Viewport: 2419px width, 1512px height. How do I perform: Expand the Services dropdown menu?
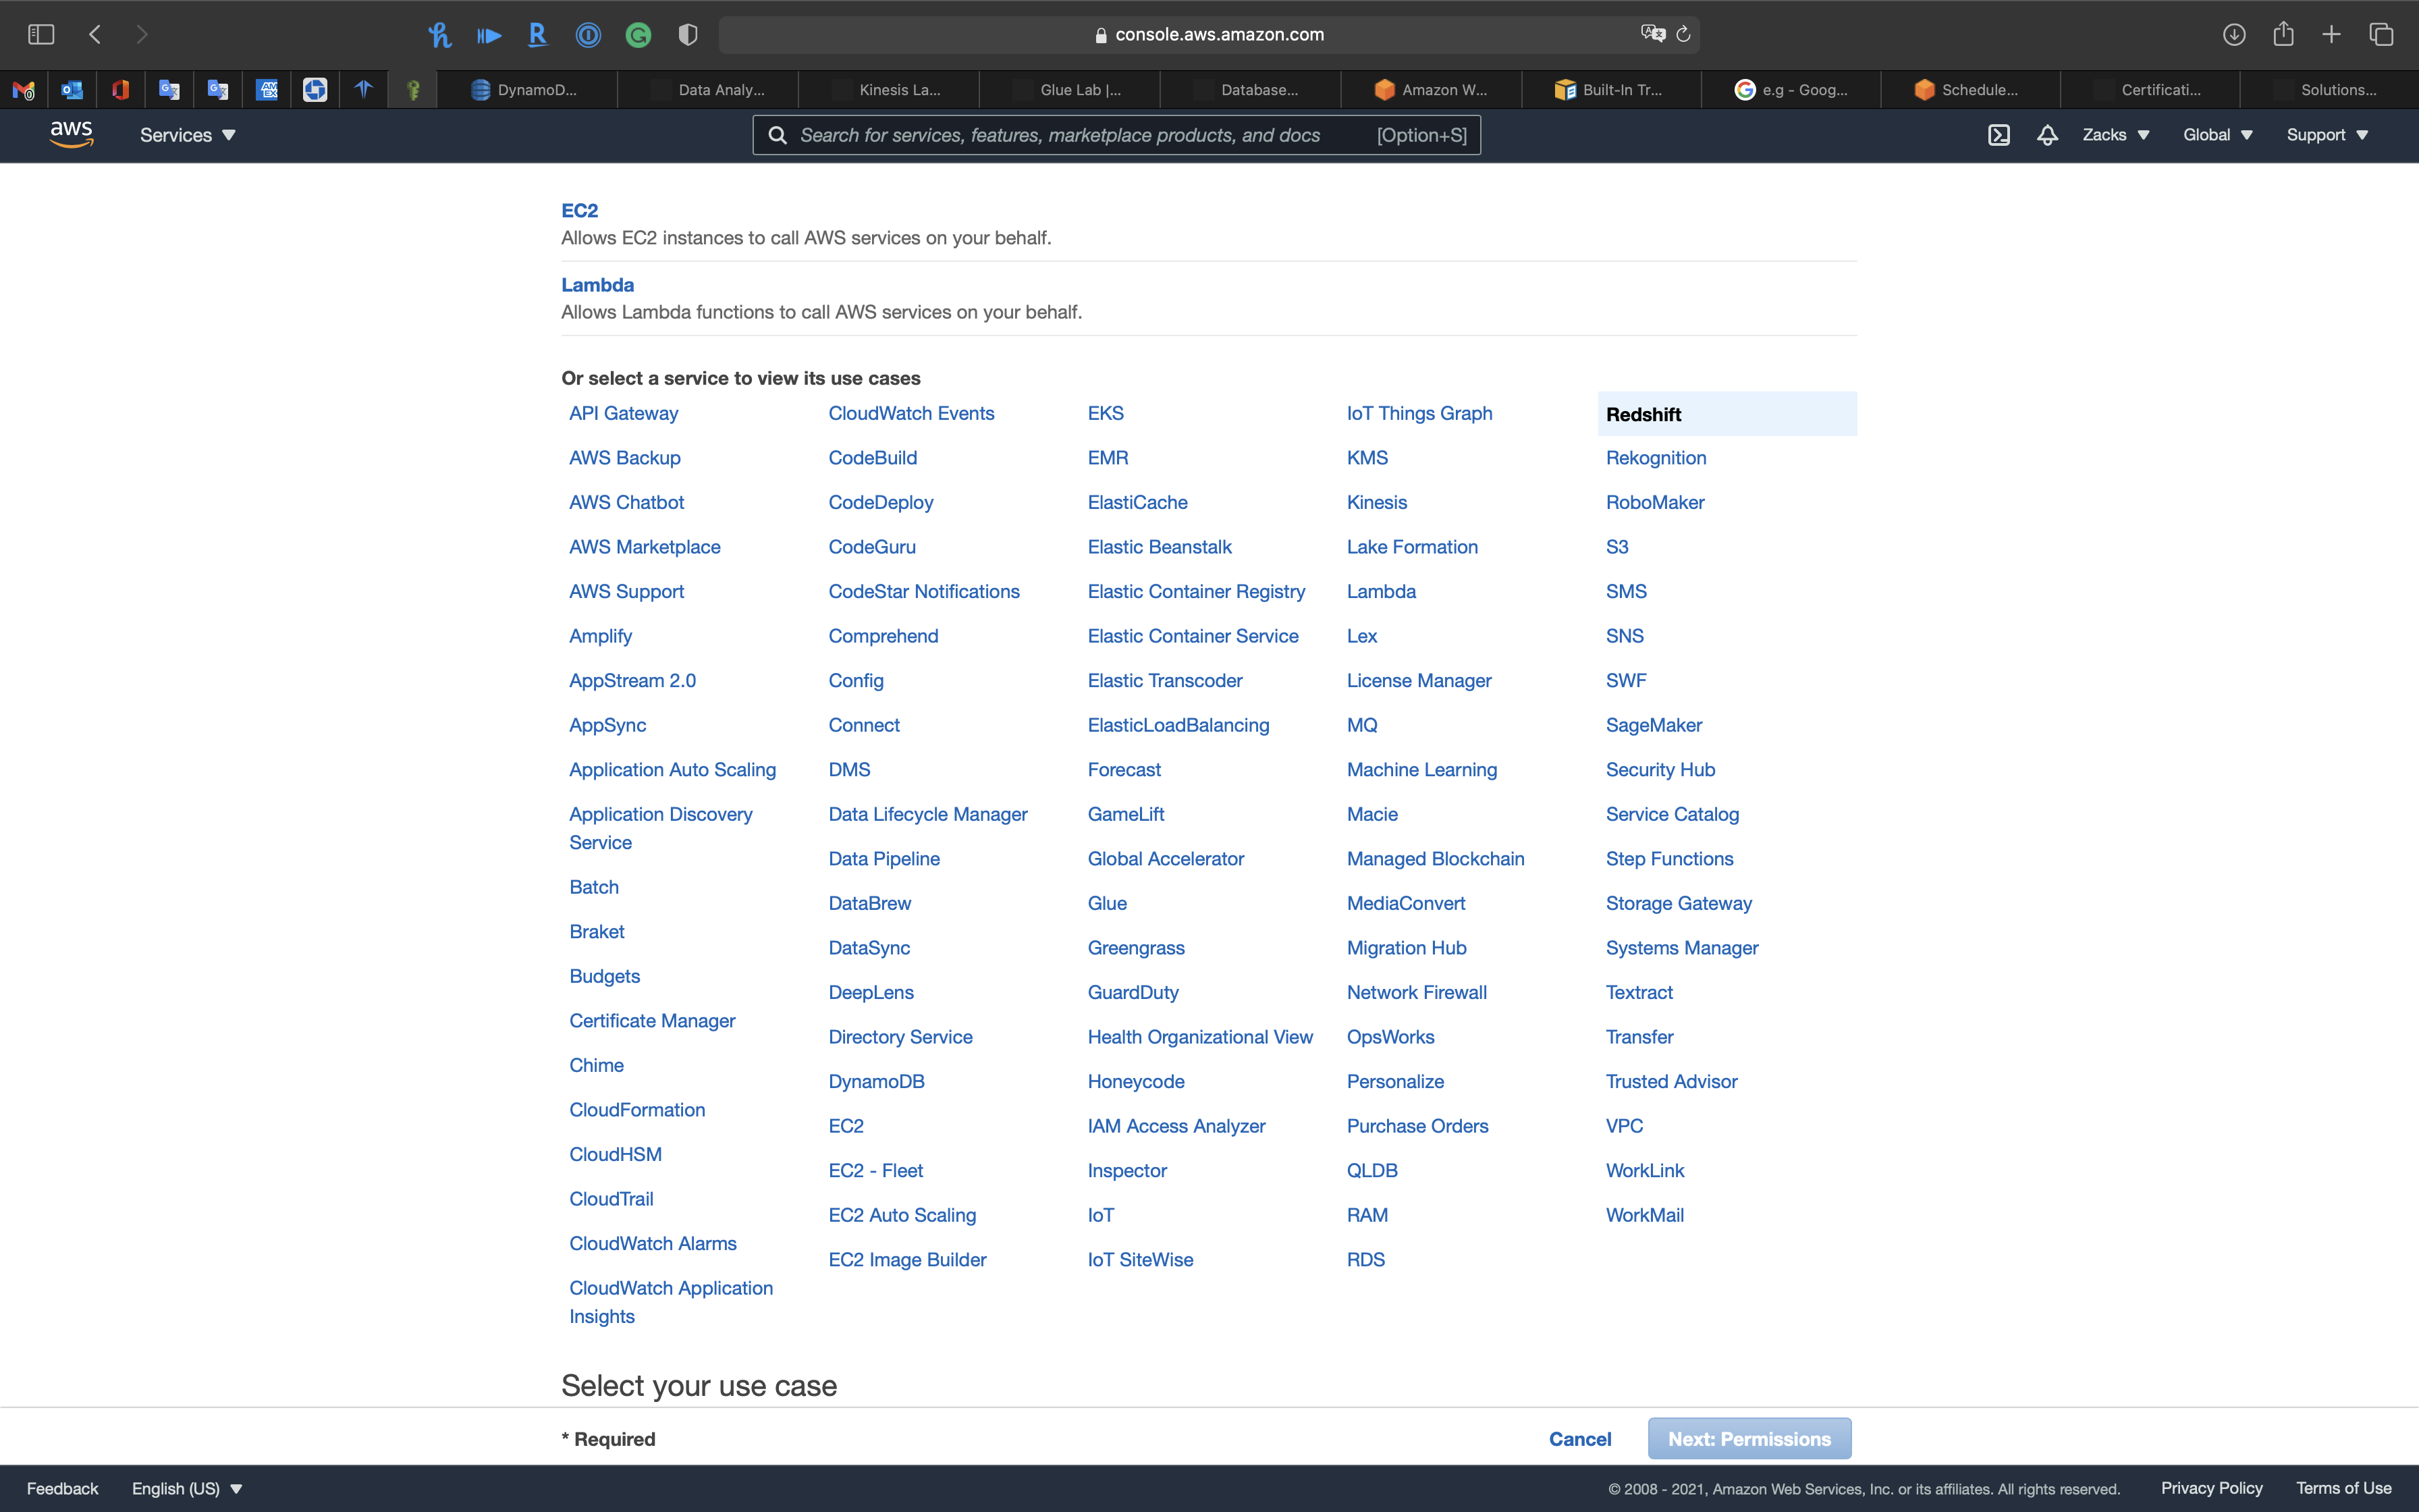(187, 135)
